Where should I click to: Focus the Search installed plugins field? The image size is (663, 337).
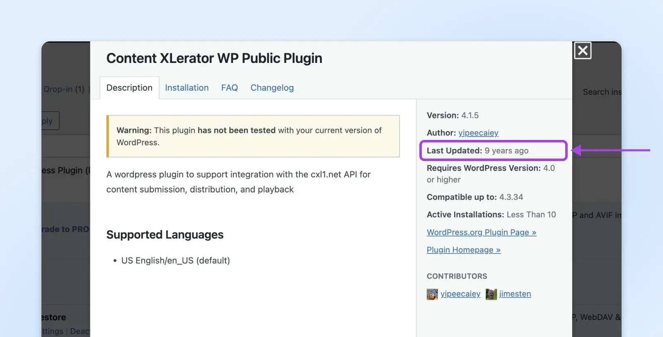point(601,92)
